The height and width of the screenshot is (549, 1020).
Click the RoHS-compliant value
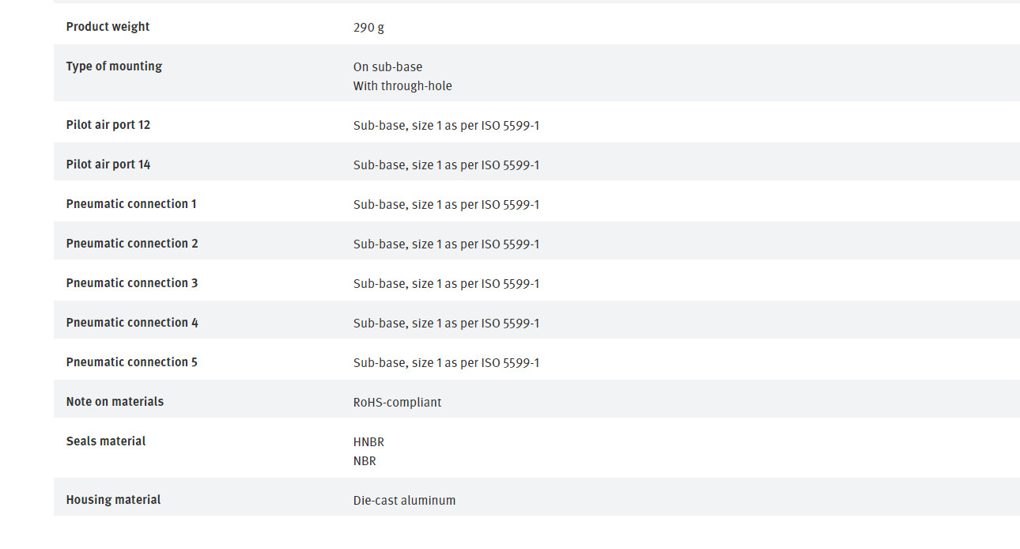point(397,403)
